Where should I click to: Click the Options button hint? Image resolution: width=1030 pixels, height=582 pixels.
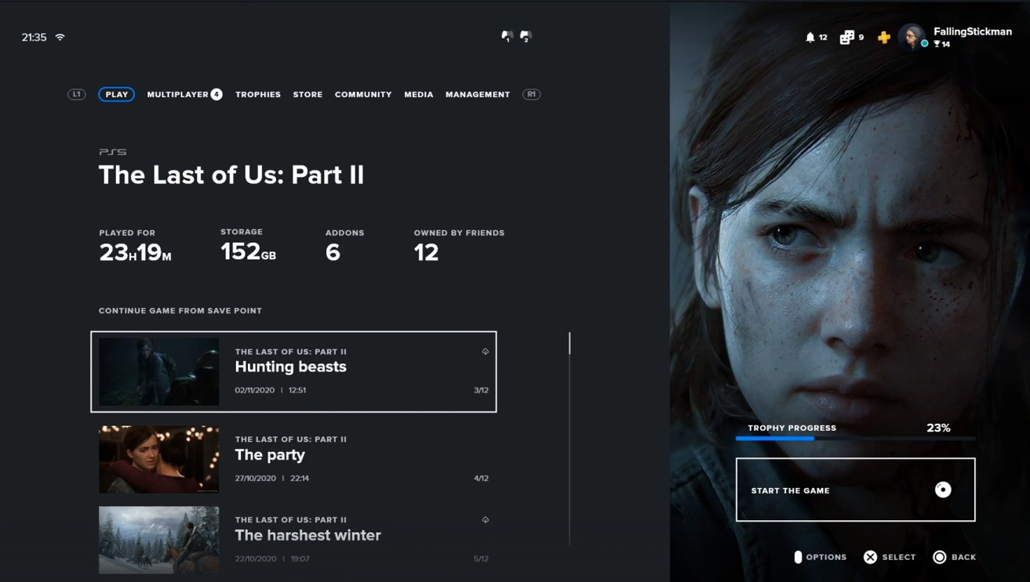pos(821,557)
